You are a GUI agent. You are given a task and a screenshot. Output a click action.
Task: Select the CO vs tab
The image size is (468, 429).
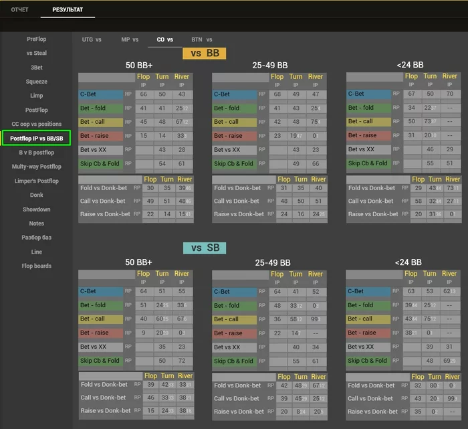tap(164, 39)
